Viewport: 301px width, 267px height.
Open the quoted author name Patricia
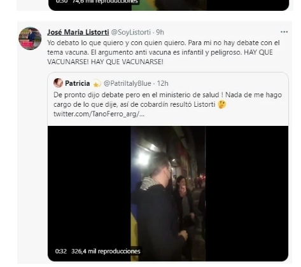pyautogui.click(x=78, y=83)
